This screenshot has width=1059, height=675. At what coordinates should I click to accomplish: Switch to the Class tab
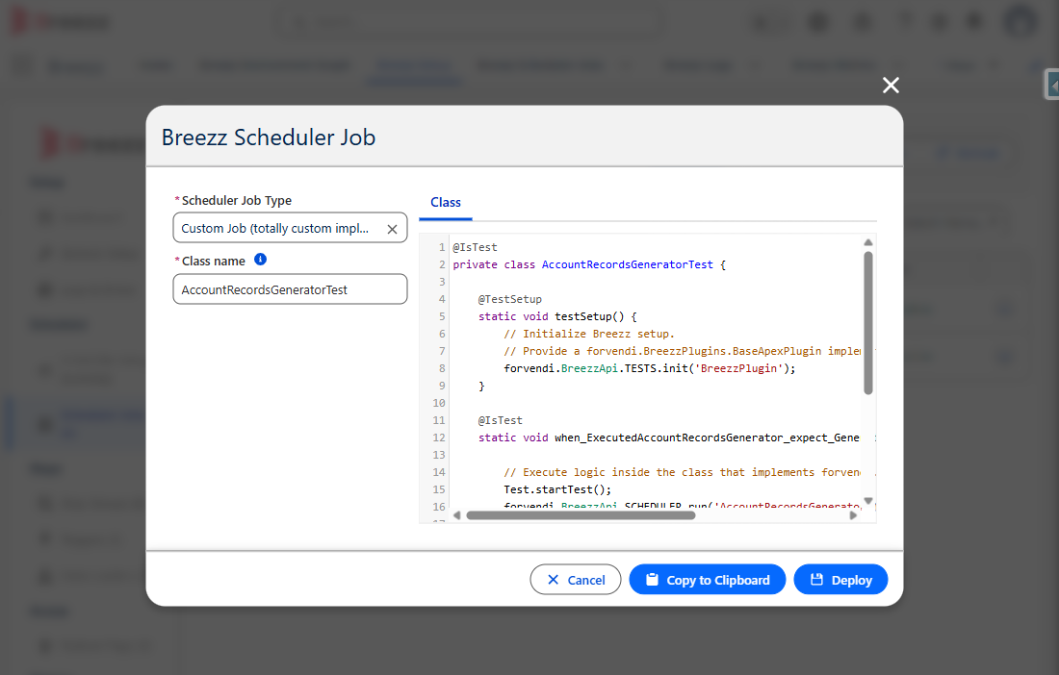pos(445,202)
